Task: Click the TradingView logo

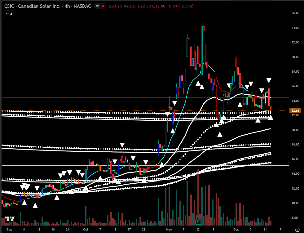Action: (x=10, y=219)
